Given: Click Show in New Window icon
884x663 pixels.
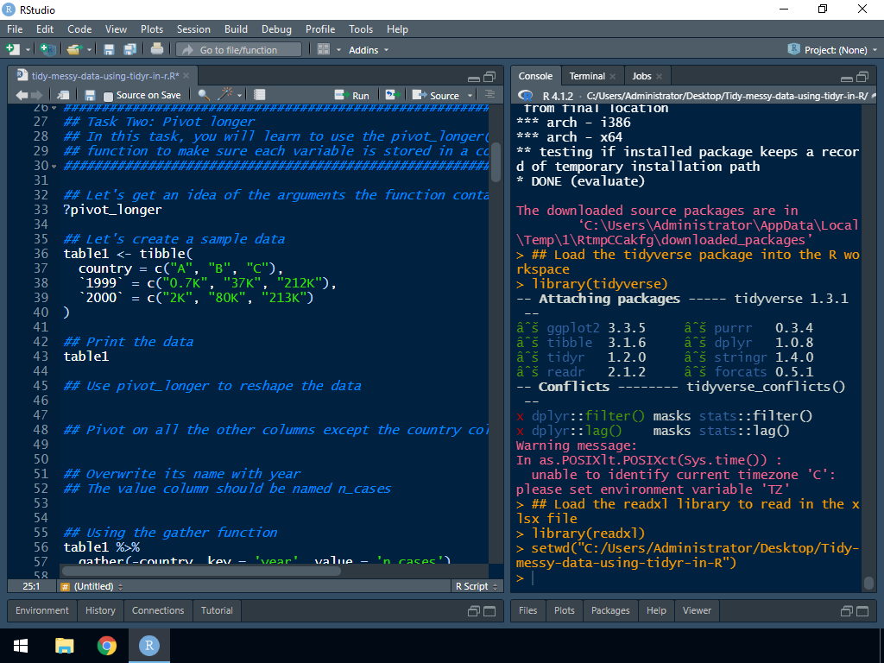Looking at the screenshot, I should [64, 95].
